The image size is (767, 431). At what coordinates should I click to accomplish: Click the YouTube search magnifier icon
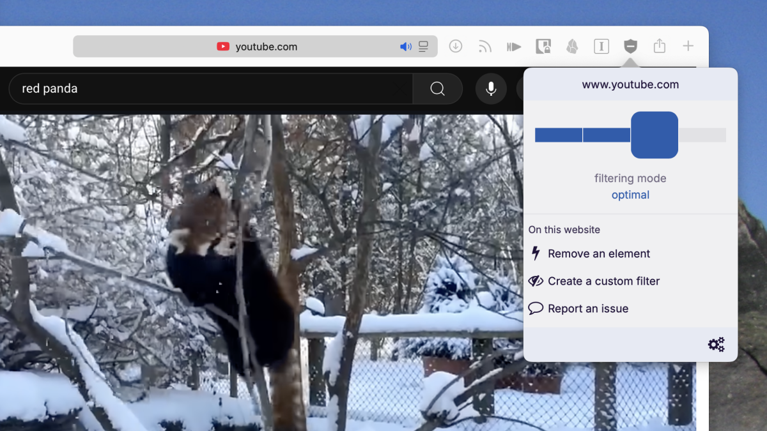click(438, 89)
